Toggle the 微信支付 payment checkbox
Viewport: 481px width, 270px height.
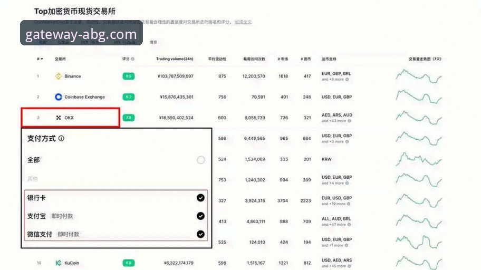point(200,234)
